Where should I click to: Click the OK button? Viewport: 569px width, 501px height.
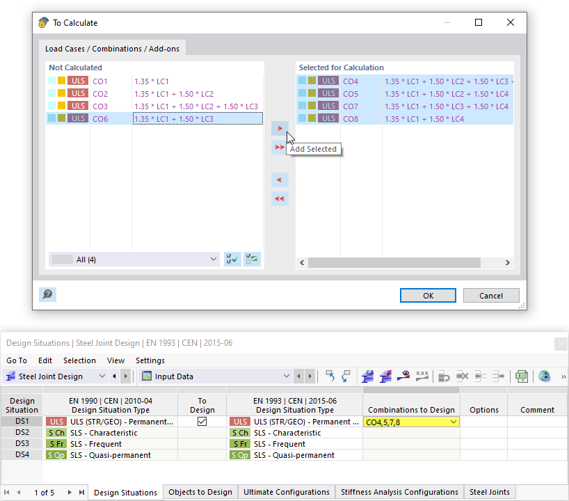[428, 295]
